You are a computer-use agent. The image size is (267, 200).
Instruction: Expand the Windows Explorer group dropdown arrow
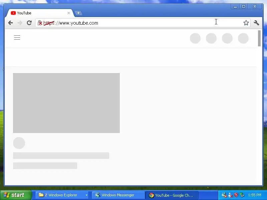coord(86,195)
